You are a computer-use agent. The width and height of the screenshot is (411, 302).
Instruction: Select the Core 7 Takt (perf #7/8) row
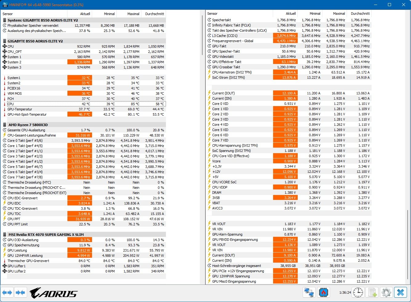[84, 177]
